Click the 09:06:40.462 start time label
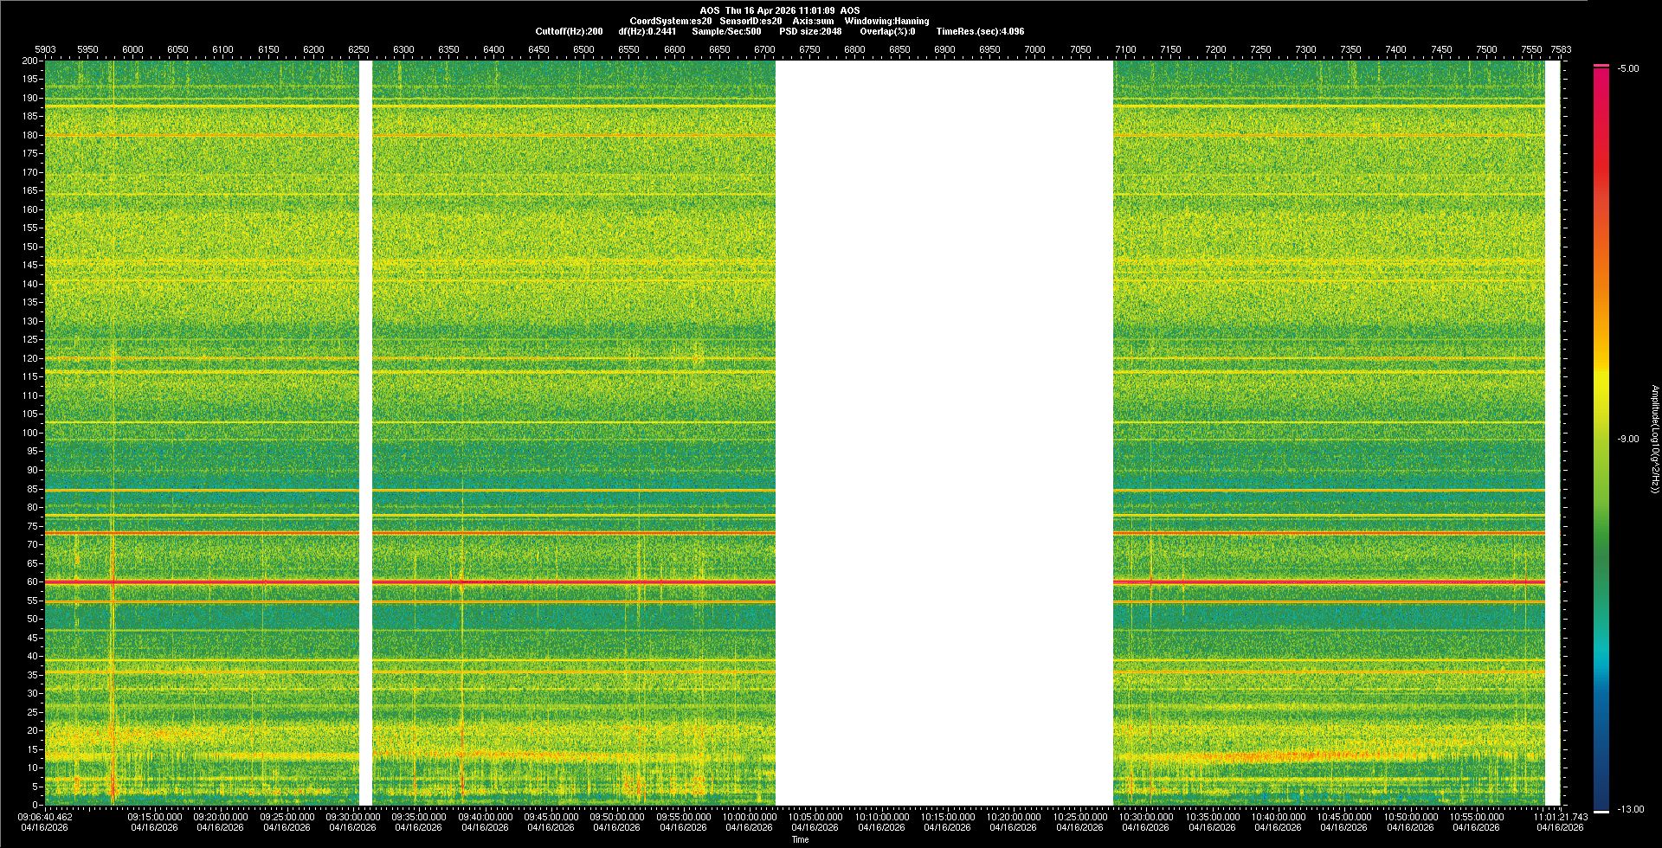This screenshot has height=848, width=1662. 46,816
